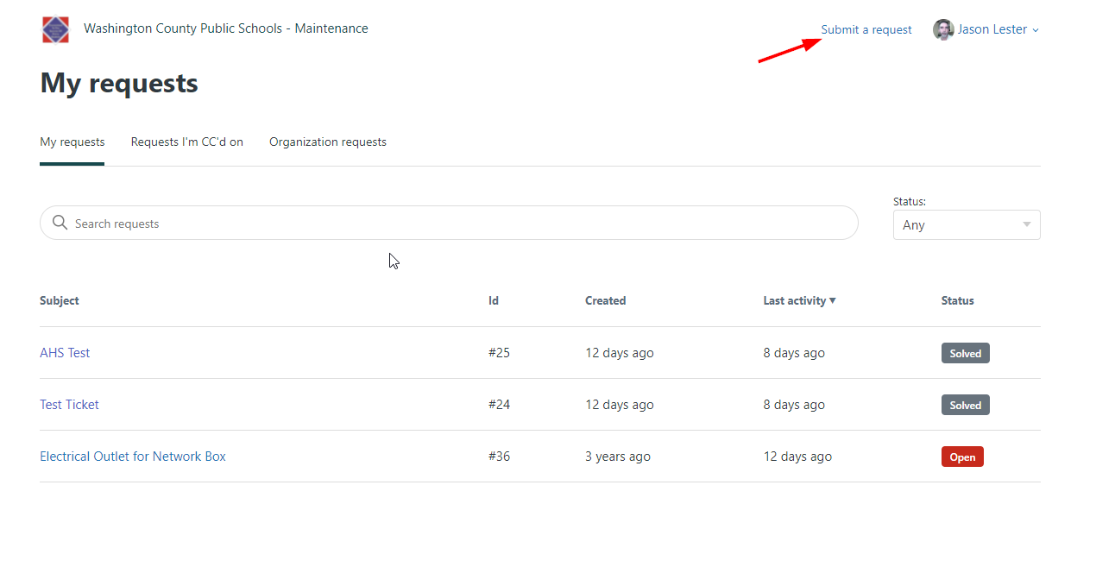Click the Solved badge for Test Ticket

click(966, 405)
